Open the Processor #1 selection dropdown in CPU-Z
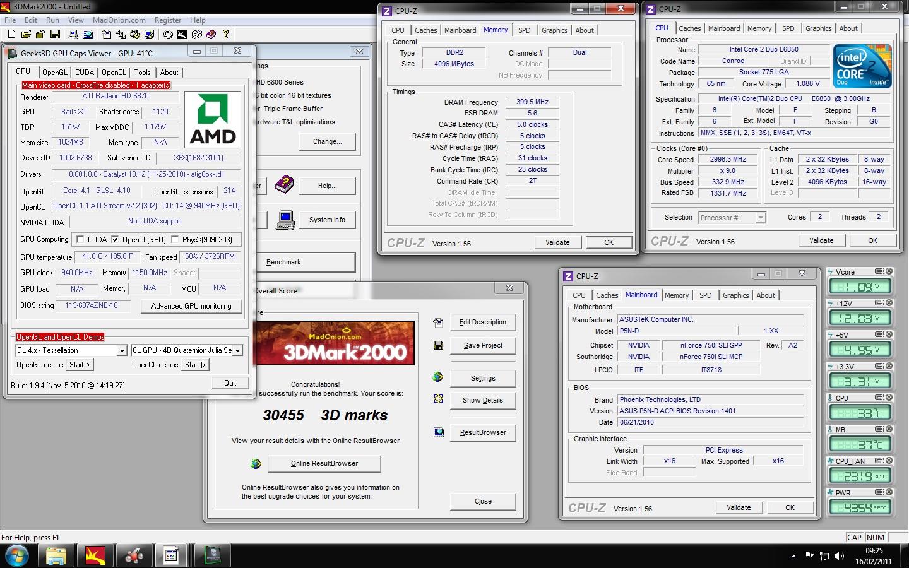Image resolution: width=909 pixels, height=568 pixels. [760, 218]
